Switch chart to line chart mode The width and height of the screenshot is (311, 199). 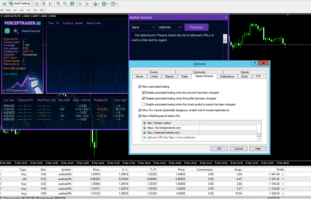51,3
